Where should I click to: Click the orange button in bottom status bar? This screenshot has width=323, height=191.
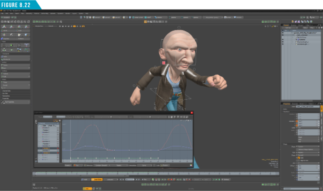coord(88,188)
